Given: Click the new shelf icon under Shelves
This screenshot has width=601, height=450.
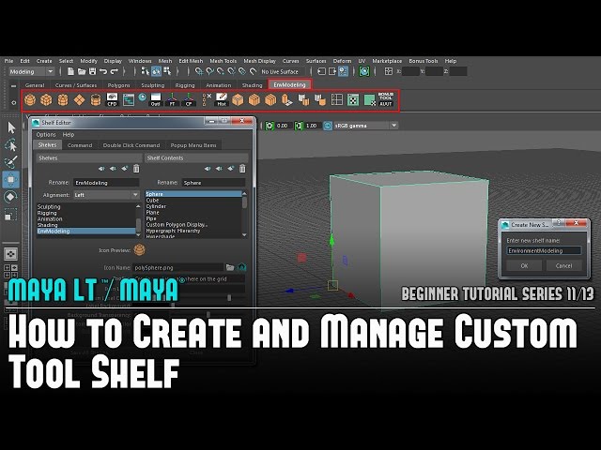Looking at the screenshot, I should 125,169.
